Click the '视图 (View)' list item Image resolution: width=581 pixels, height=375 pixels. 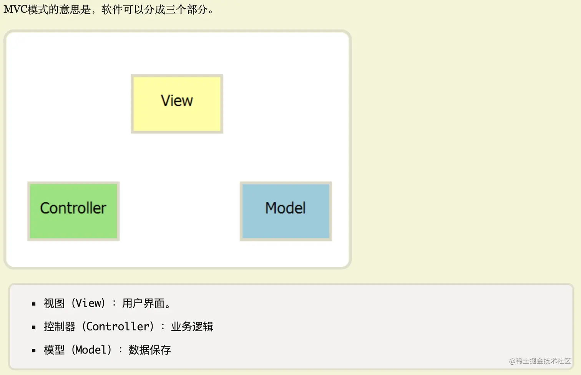click(x=75, y=303)
